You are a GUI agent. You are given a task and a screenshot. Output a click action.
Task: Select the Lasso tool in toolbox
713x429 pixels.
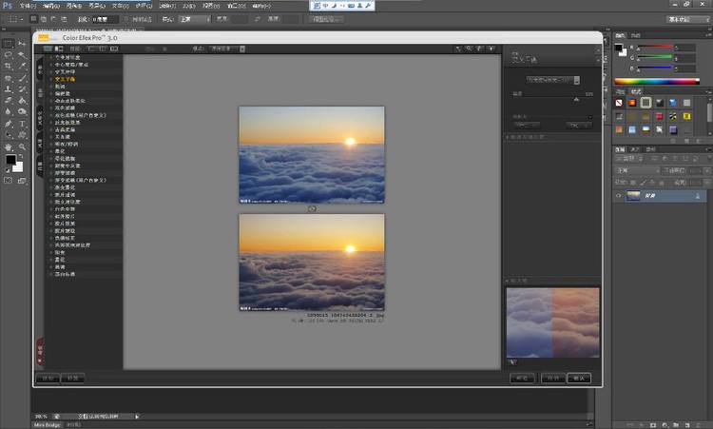pos(9,54)
